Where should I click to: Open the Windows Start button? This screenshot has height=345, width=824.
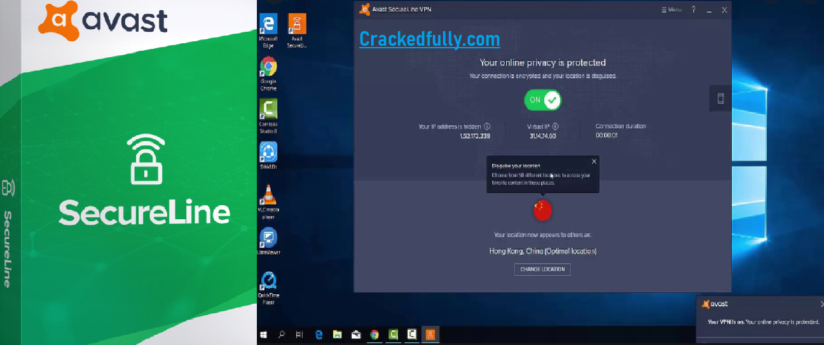[x=264, y=334]
